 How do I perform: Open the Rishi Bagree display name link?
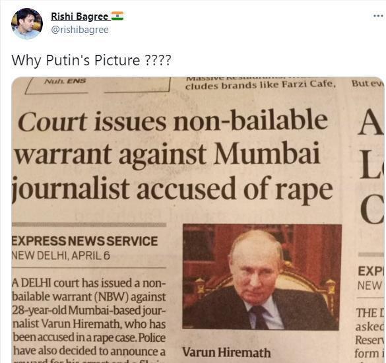pos(80,16)
